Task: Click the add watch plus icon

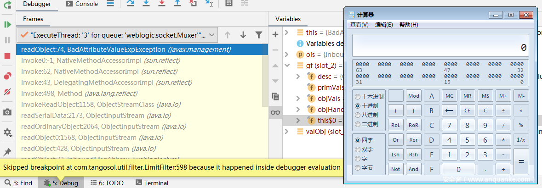Action: coord(275,34)
